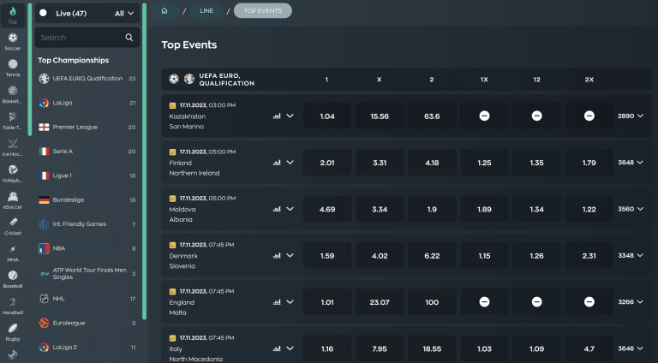Click England team name text
Image resolution: width=658 pixels, height=363 pixels.
[x=182, y=302]
